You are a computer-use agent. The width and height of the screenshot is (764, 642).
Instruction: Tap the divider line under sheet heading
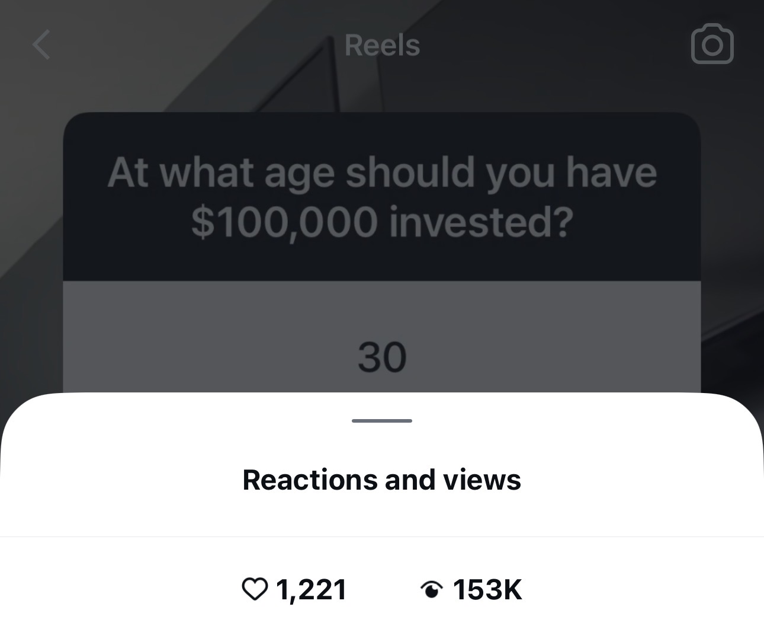pos(382,536)
